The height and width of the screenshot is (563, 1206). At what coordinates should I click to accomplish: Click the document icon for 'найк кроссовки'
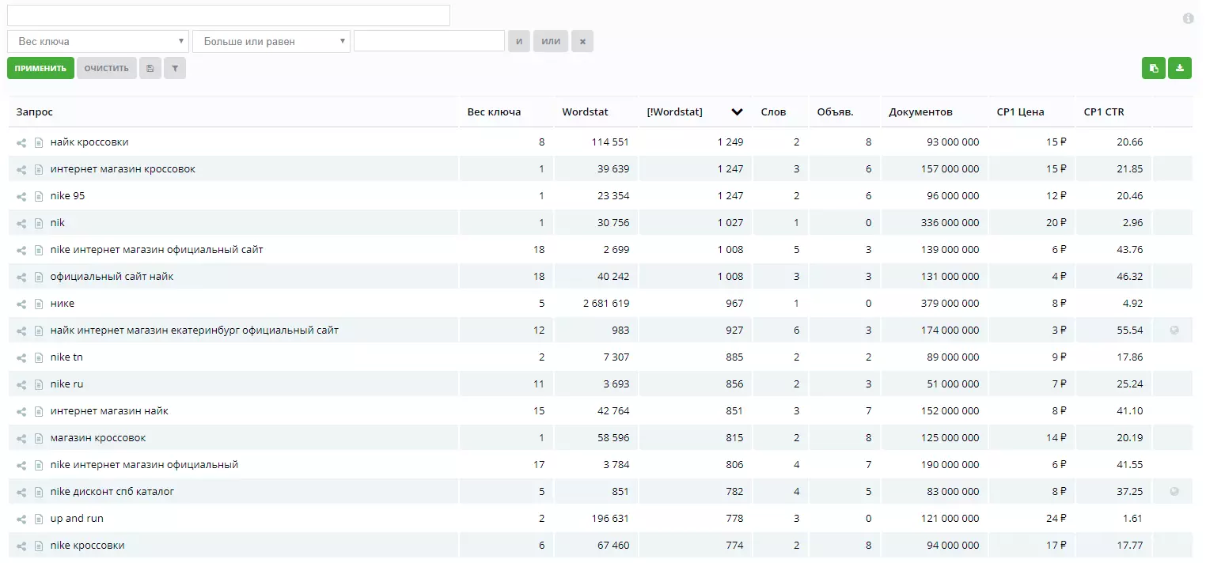[38, 142]
